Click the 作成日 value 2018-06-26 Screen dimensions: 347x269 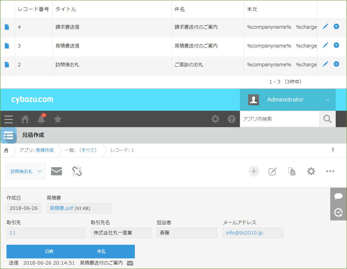click(x=24, y=208)
